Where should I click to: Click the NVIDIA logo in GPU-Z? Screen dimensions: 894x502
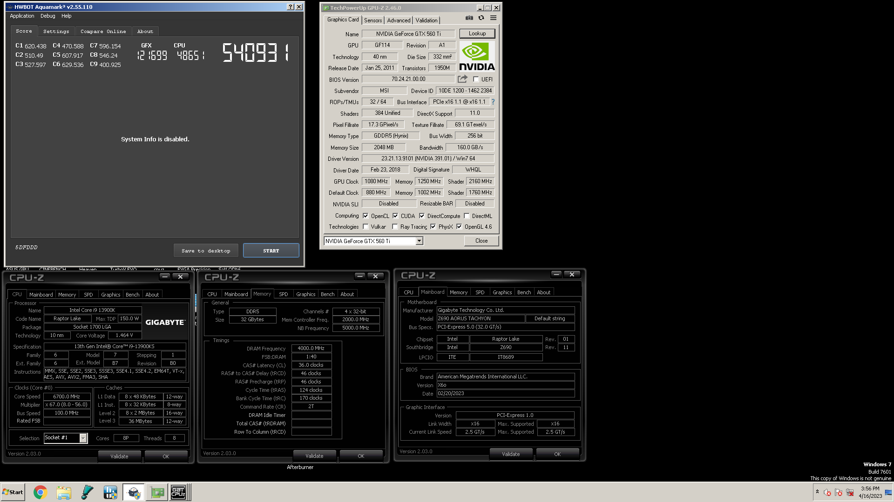(477, 56)
